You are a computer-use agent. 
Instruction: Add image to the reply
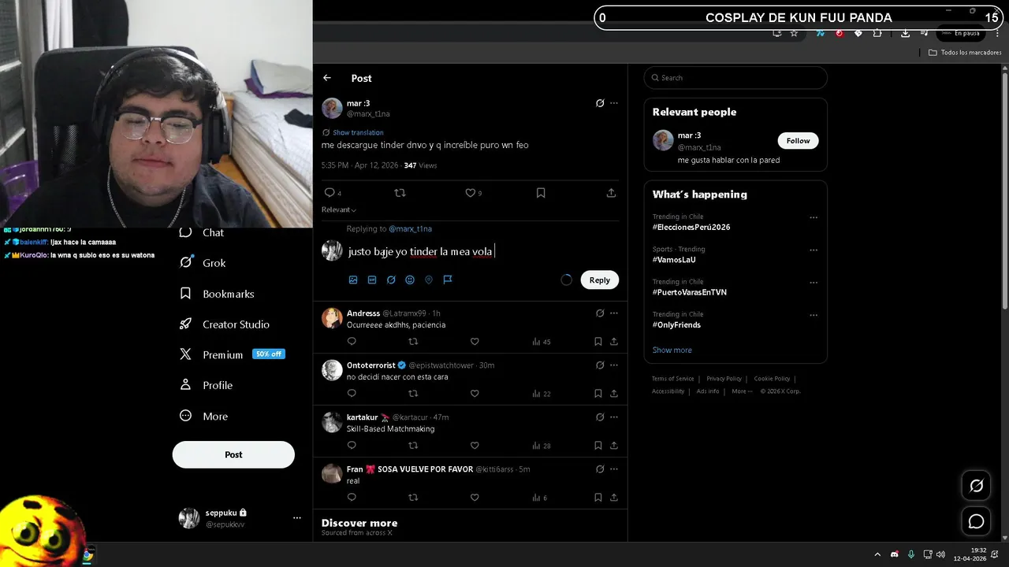click(353, 280)
